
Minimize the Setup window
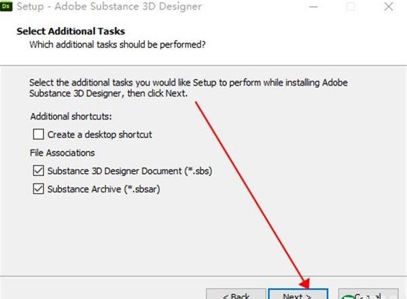(313, 7)
